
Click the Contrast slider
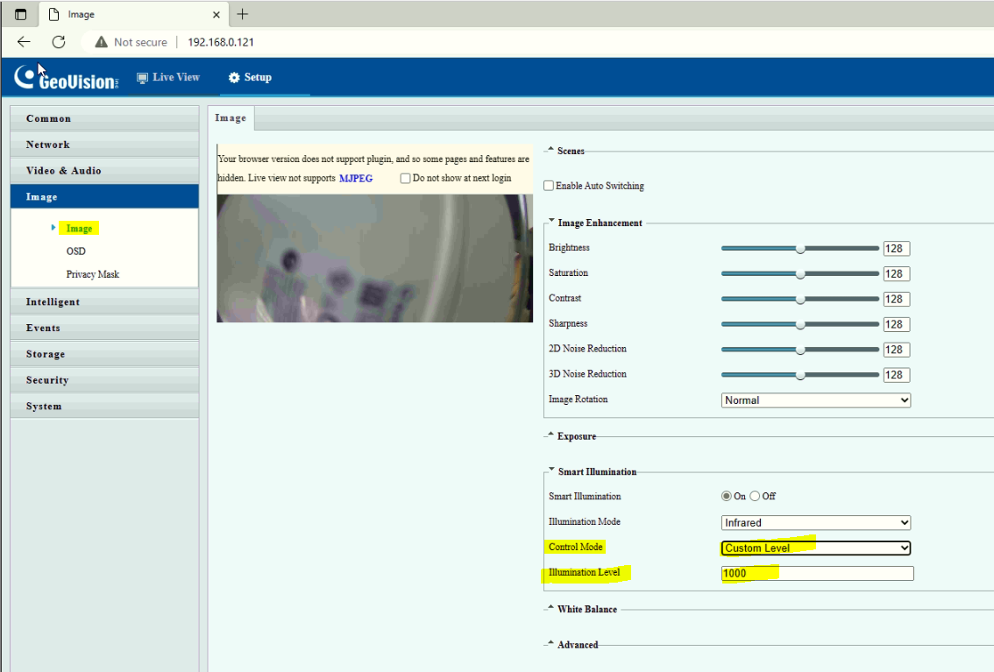tap(800, 299)
